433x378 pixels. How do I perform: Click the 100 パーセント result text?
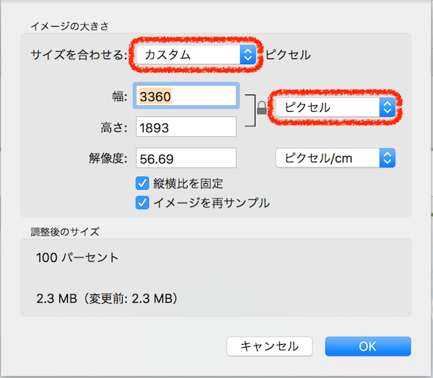(77, 258)
